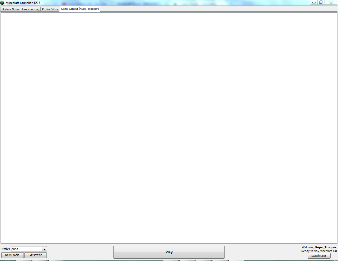Screen dimensions: 338x261
Task: Click the Switch User button
Action: click(319, 256)
